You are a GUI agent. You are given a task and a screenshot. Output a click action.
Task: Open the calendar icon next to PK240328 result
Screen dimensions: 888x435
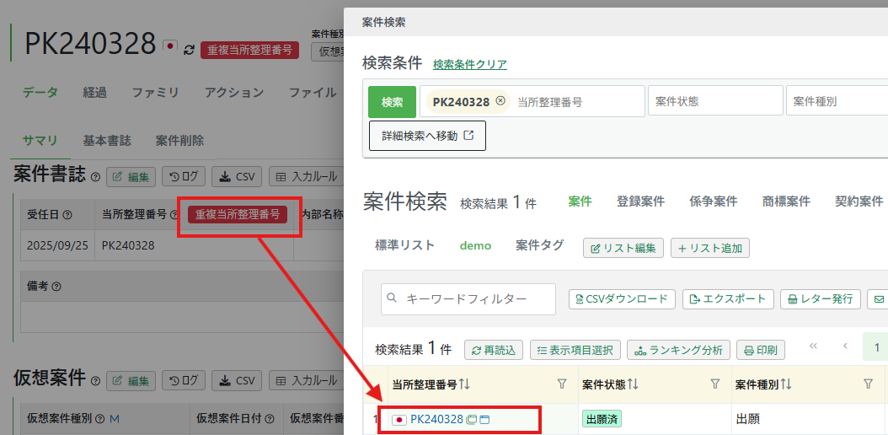click(x=484, y=419)
